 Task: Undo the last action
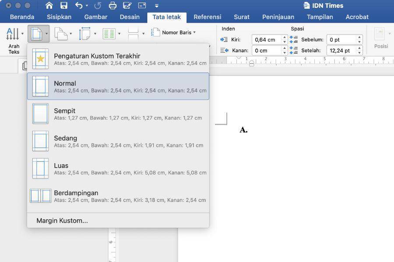click(x=79, y=6)
